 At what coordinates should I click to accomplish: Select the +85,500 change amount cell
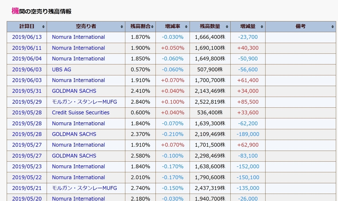(248, 102)
